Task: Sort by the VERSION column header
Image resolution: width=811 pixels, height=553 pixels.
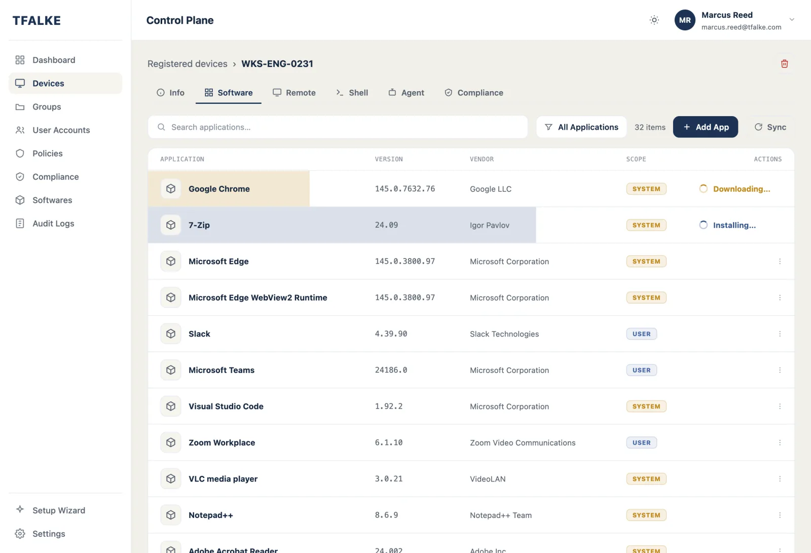Action: click(x=389, y=159)
